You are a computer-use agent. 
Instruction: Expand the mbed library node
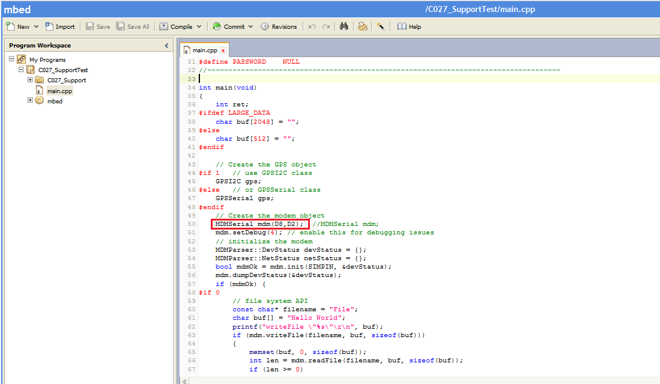(x=30, y=101)
